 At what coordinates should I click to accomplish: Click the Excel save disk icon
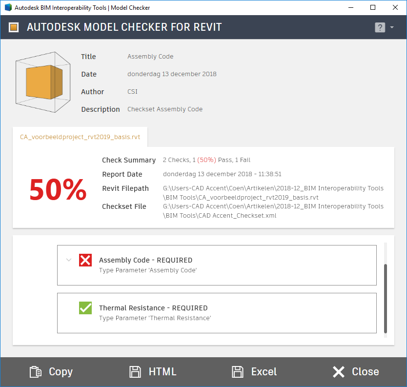click(x=238, y=372)
